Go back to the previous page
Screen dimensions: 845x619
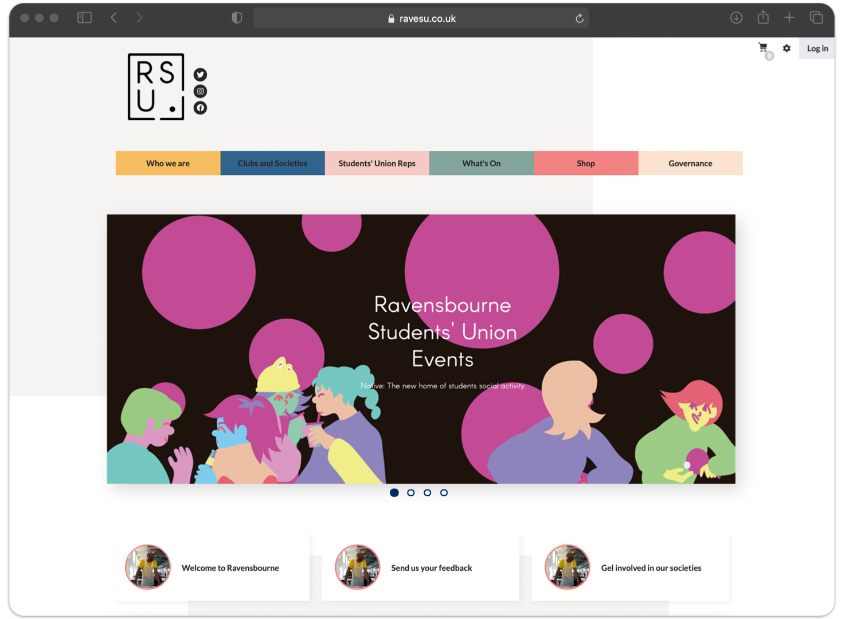pos(114,18)
